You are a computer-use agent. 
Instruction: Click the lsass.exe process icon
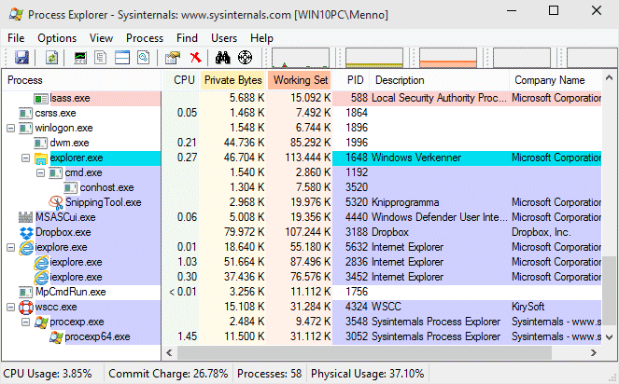coord(41,98)
